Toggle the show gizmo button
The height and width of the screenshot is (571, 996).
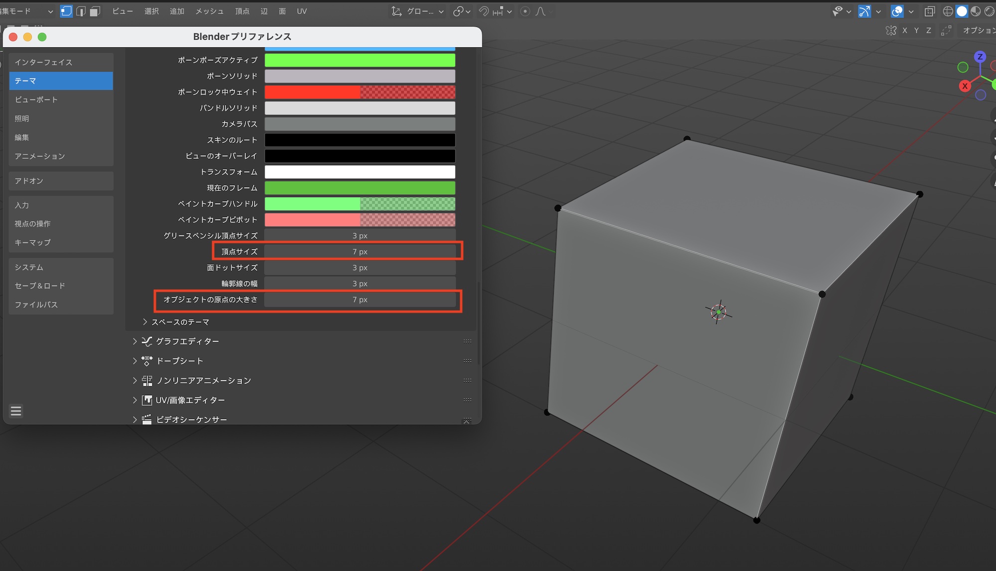point(865,11)
